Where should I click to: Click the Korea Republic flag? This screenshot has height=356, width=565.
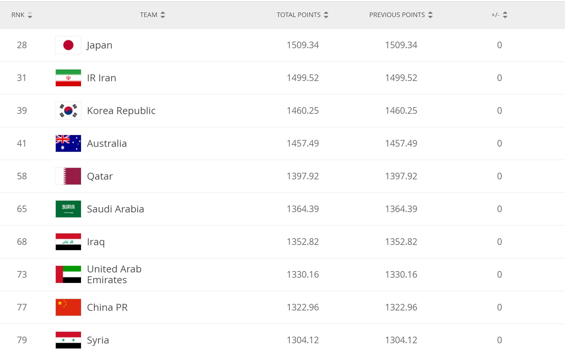[x=68, y=110]
